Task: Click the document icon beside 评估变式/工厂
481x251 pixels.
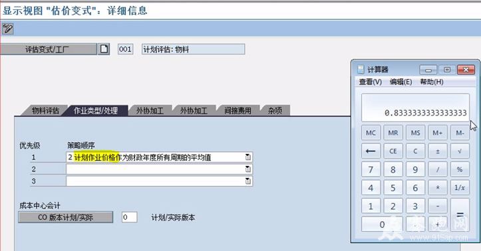Action: (104, 49)
